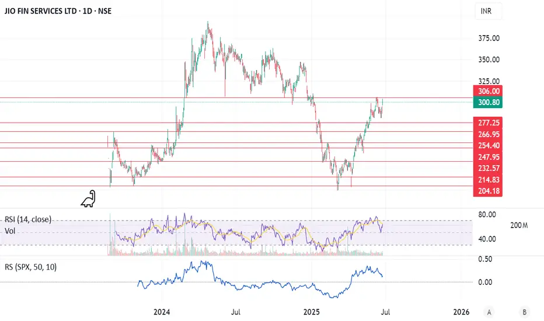Select the 254.40 price level label
544x321 pixels.
[x=488, y=145]
